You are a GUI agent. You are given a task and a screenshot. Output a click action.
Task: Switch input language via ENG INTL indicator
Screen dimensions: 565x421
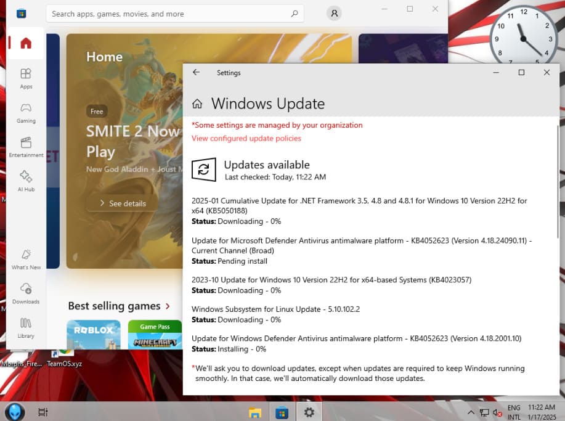514,412
